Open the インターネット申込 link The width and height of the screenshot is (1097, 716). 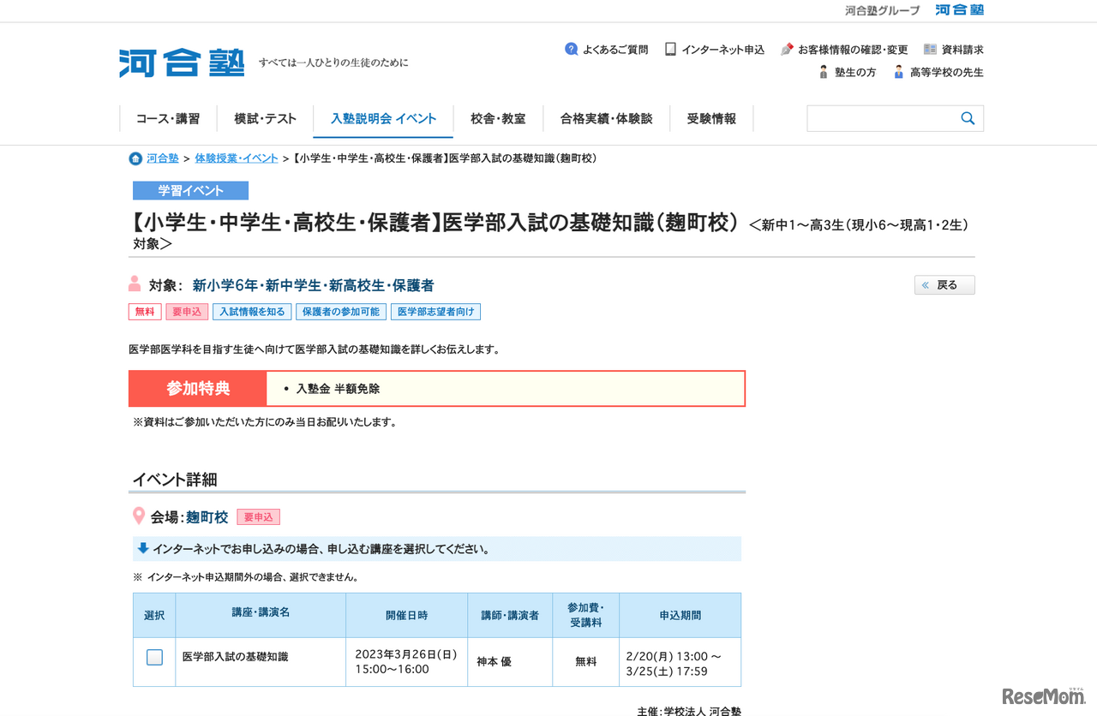click(723, 50)
